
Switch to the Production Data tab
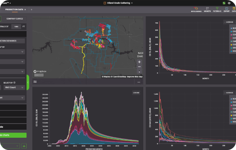tap(14, 9)
